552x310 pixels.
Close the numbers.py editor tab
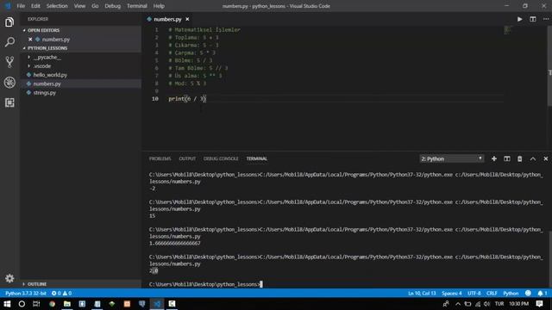[187, 19]
